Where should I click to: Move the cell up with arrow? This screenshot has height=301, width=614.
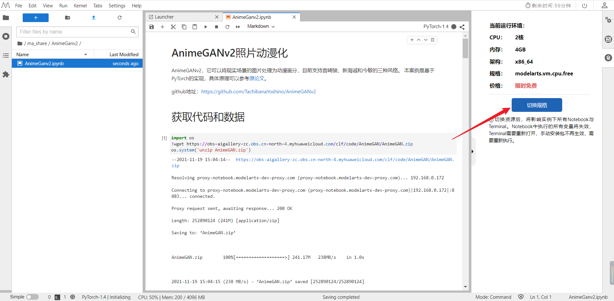(419, 40)
